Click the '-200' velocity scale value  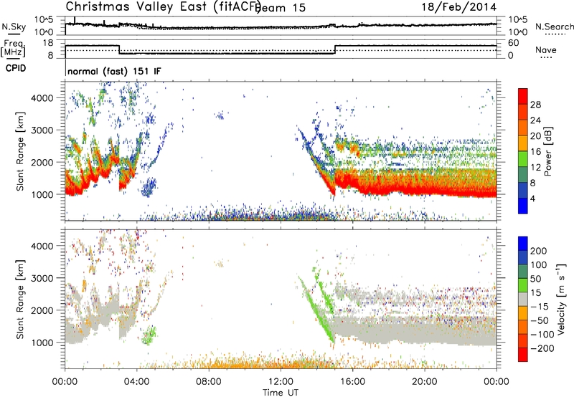[542, 348]
